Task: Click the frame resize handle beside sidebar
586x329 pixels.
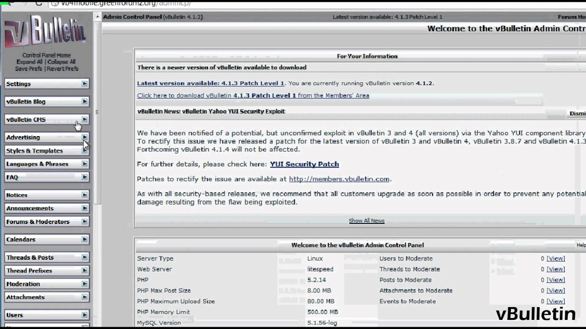Action: [97, 112]
